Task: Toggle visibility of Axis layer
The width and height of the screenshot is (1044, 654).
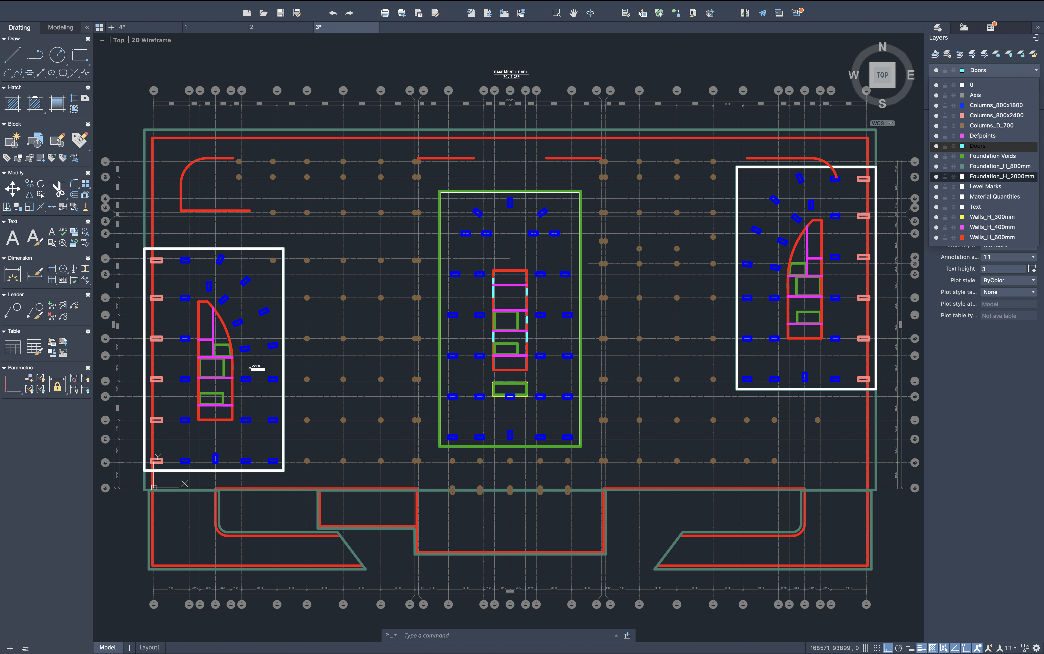Action: [936, 95]
